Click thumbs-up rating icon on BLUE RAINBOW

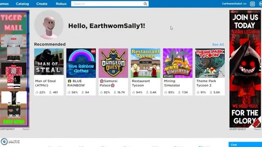[69, 92]
